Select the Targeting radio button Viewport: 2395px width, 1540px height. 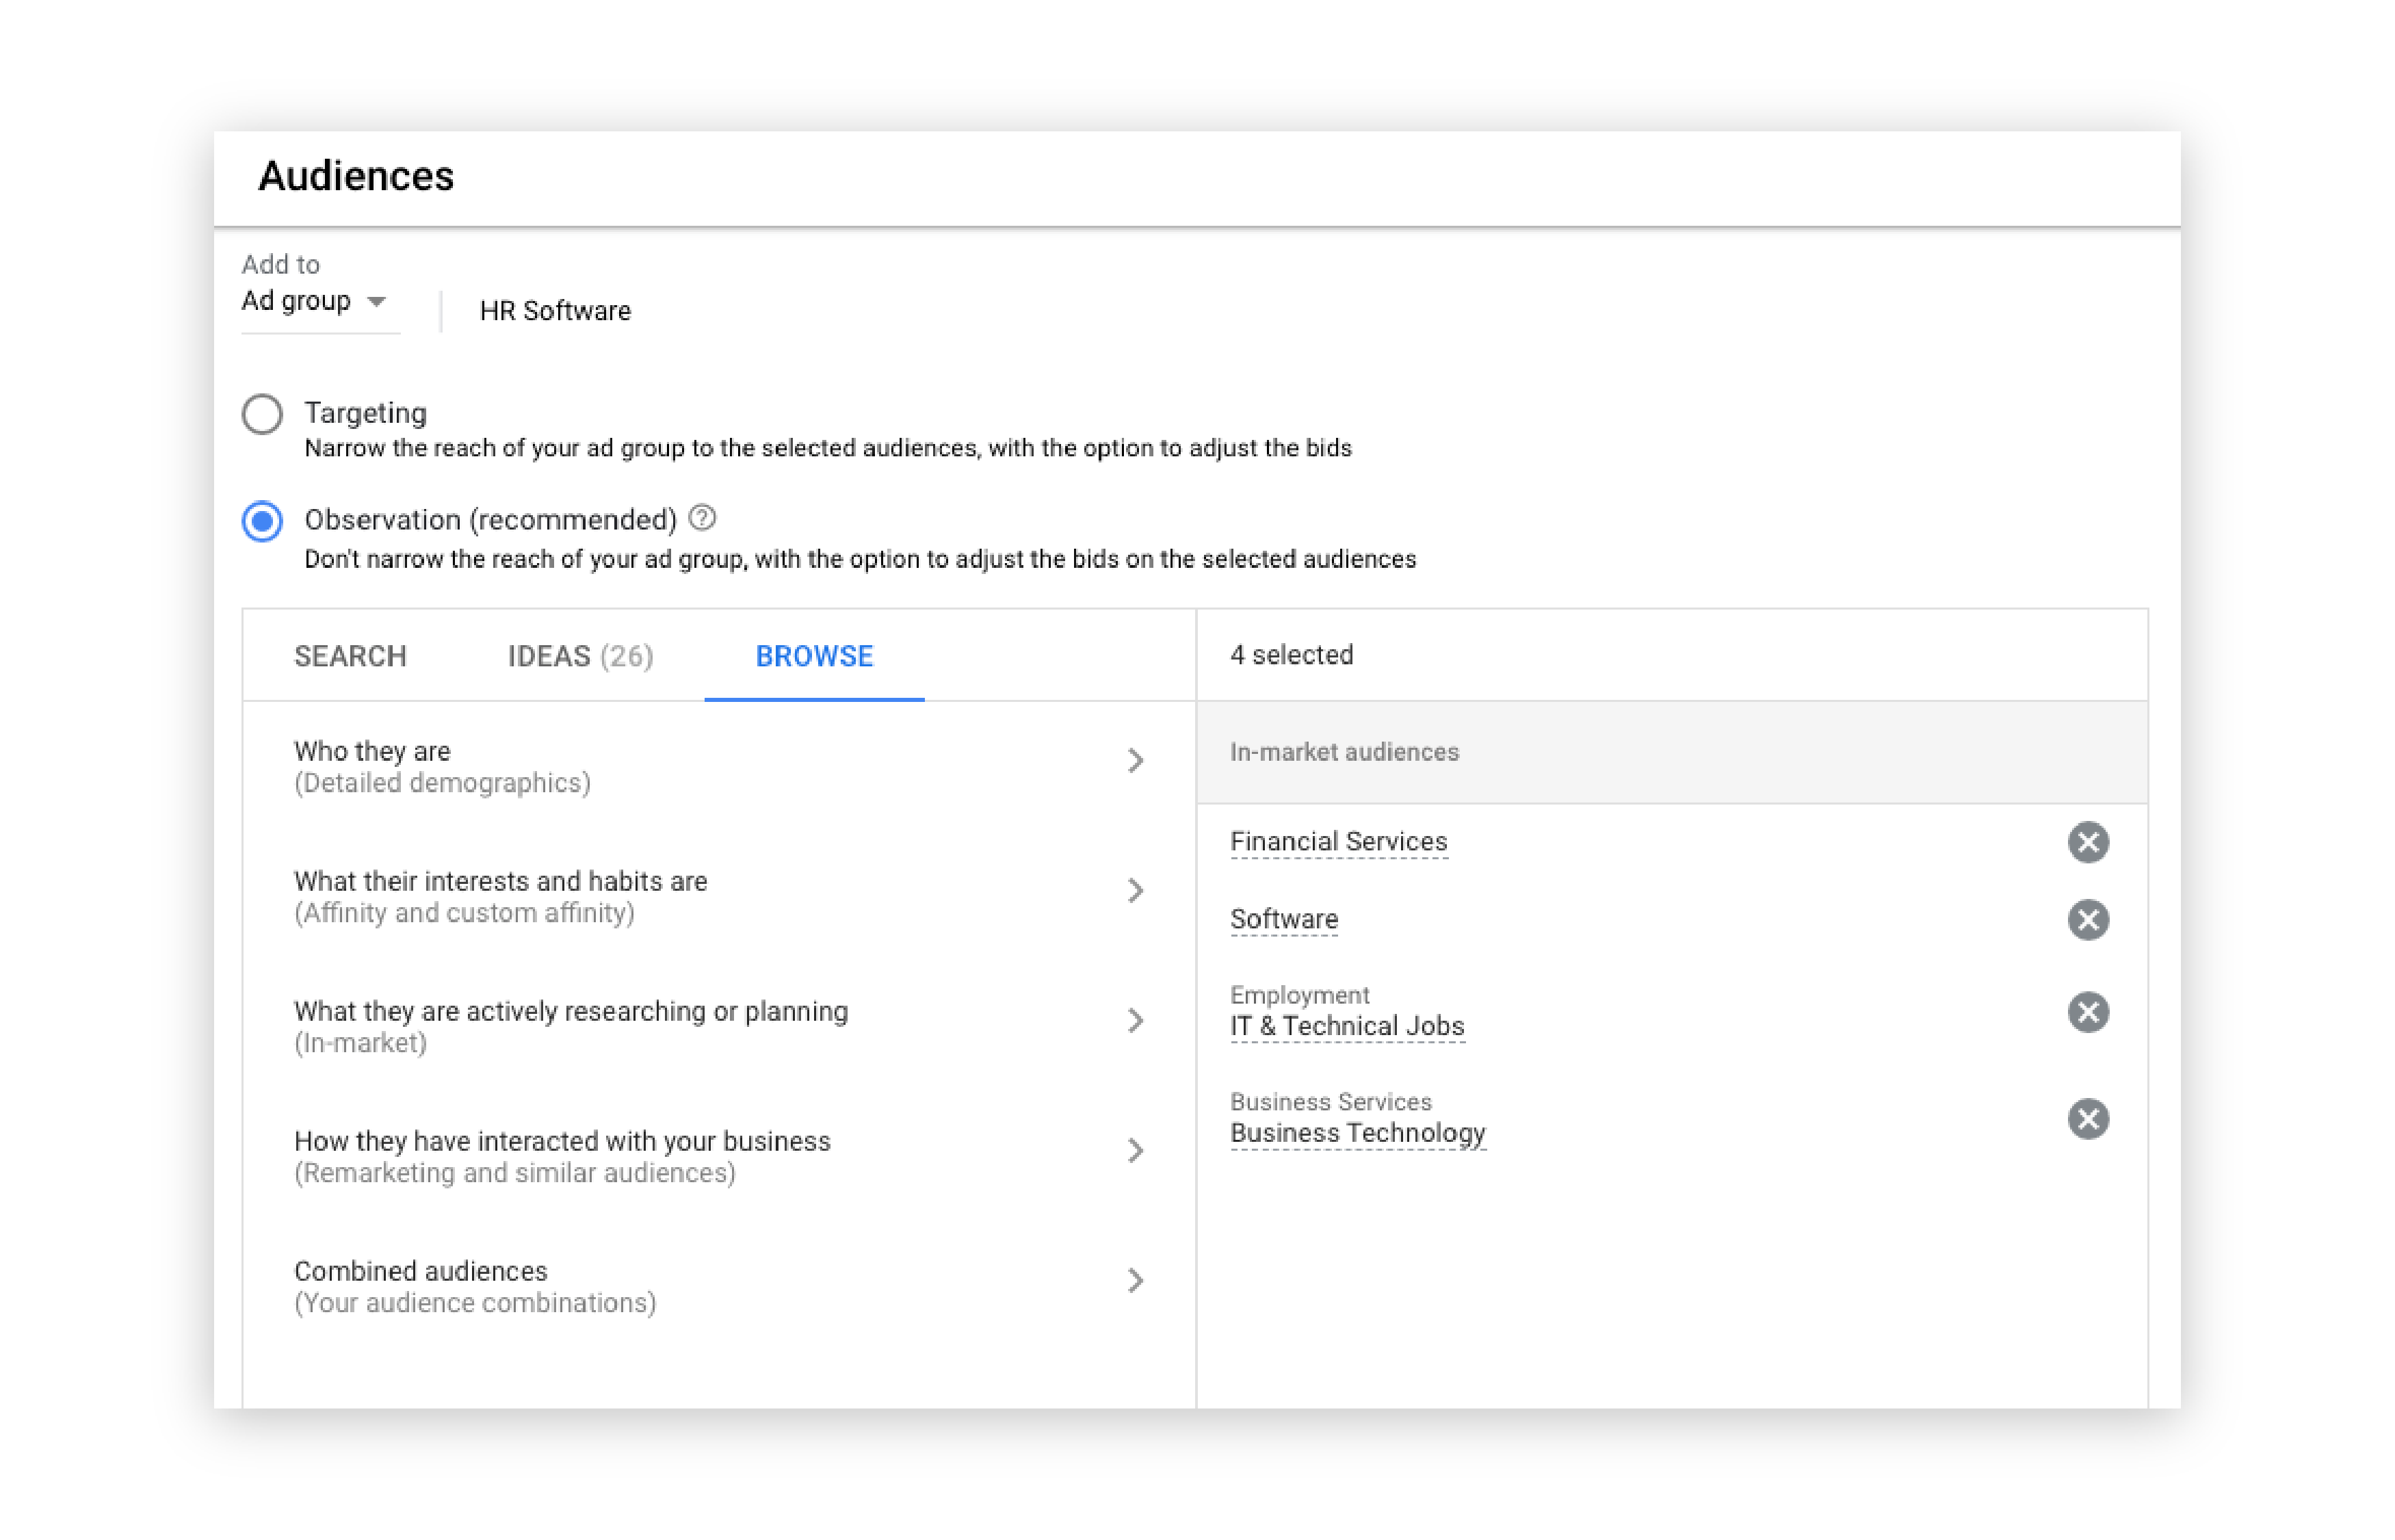click(x=262, y=413)
